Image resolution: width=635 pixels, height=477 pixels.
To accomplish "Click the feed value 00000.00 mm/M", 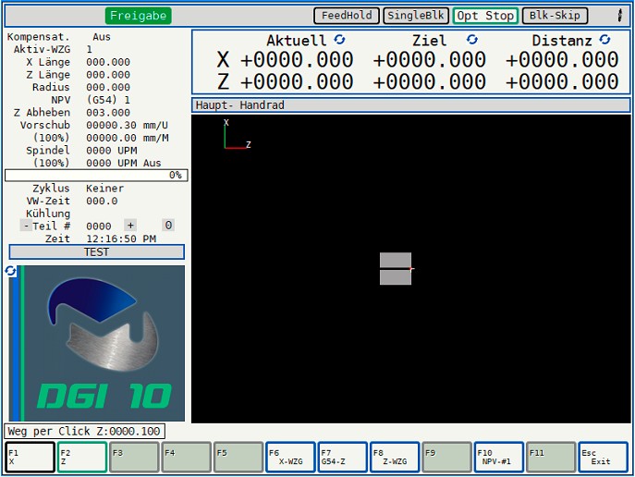I will (x=128, y=138).
